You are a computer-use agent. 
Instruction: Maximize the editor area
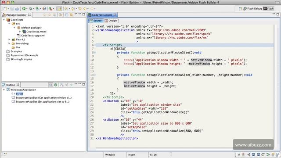[x=277, y=14]
